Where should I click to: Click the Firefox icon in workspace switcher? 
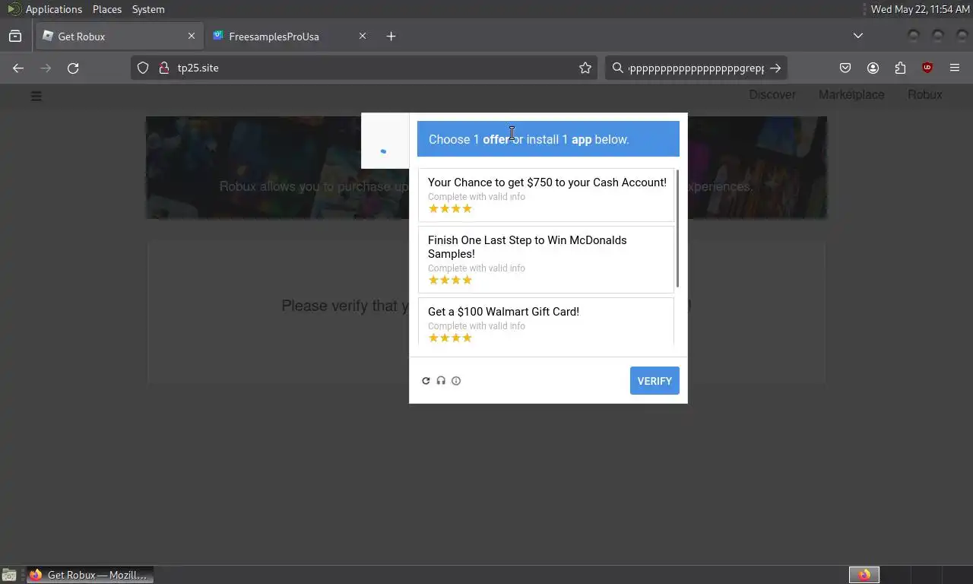[864, 575]
